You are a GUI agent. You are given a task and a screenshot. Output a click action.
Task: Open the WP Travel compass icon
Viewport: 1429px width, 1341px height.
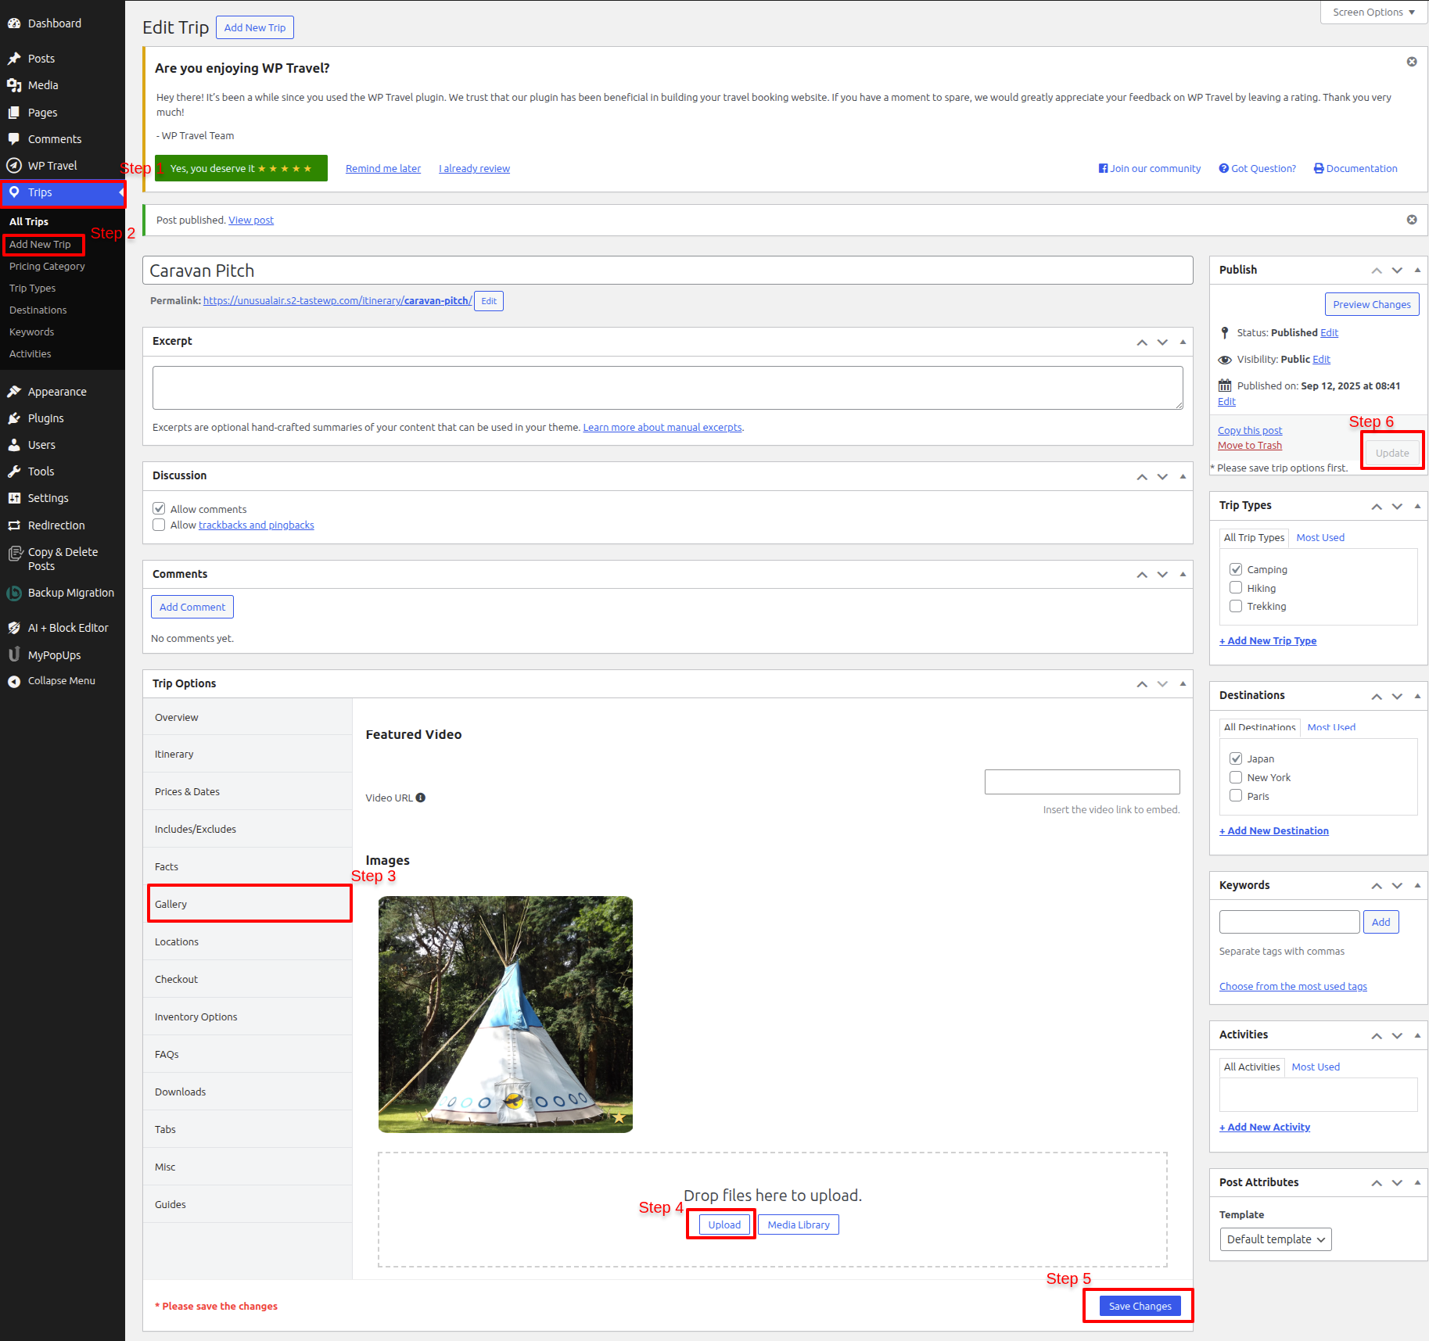tap(14, 166)
